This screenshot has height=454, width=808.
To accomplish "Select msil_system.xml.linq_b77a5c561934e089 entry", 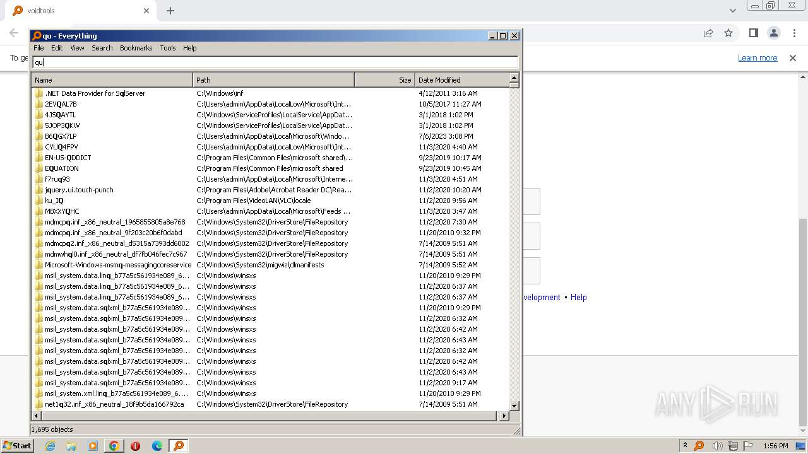I will (117, 393).
